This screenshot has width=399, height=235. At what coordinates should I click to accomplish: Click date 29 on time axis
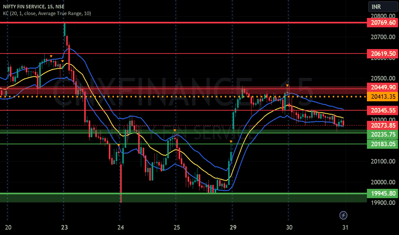[x=233, y=227]
